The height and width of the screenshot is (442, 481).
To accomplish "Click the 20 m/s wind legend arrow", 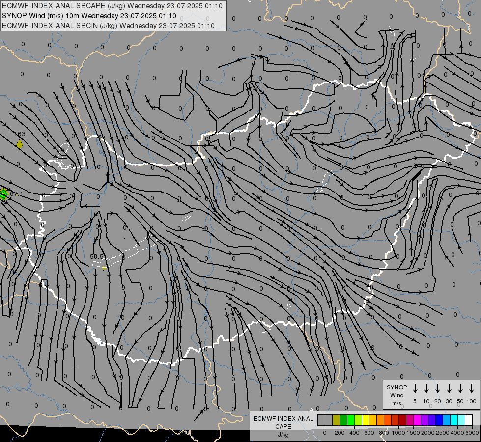I will click(437, 388).
